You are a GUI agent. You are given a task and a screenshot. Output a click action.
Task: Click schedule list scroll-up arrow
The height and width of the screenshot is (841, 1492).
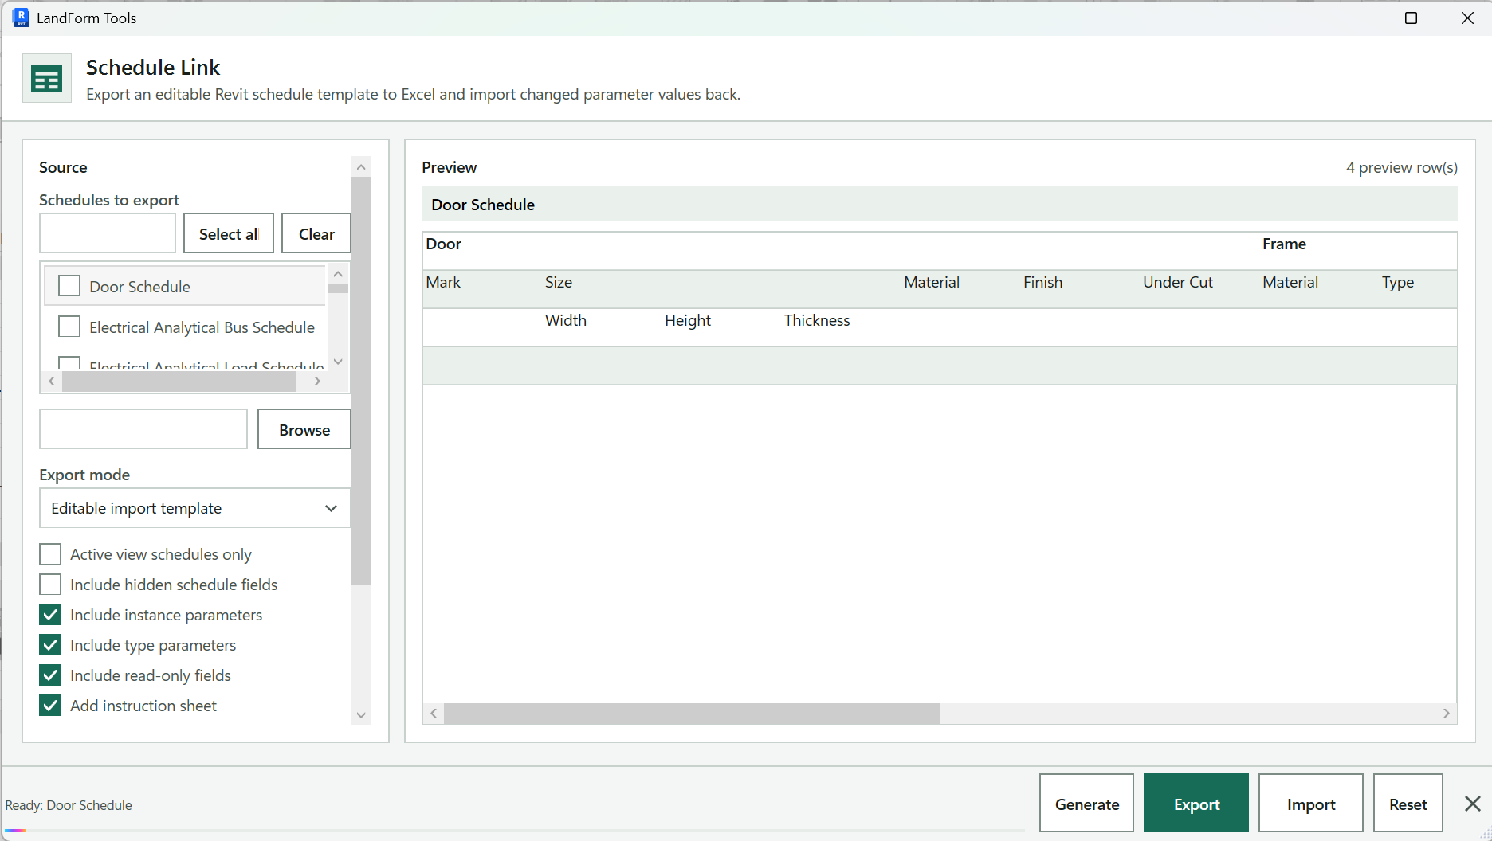coord(338,274)
